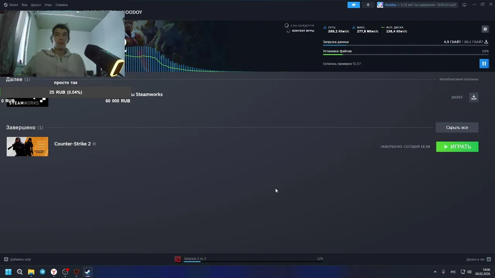
Task: Start queued Steamworks download now
Action: tap(474, 97)
